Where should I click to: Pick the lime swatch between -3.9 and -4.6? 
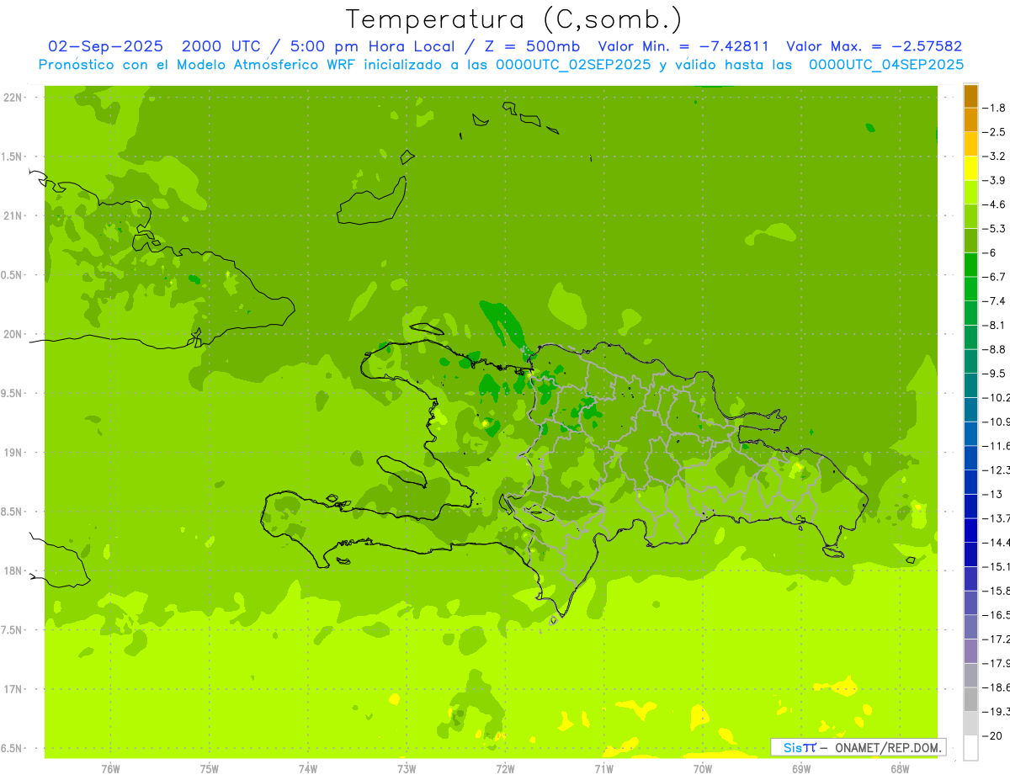[x=970, y=193]
